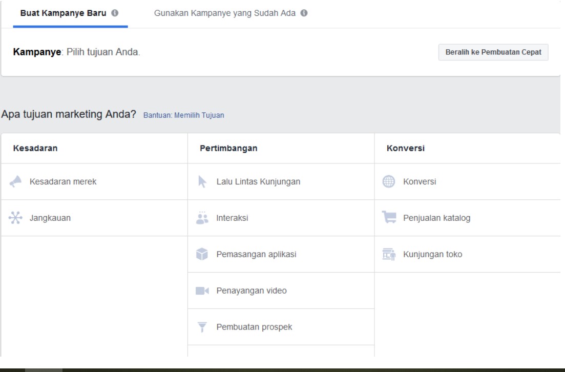Choose Penayangan video objective

281,291
